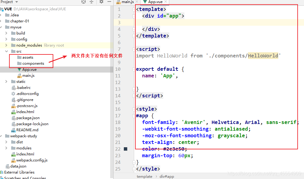Close the main.js tab
Viewport: 304px width, 179px height.
[x=137, y=2]
